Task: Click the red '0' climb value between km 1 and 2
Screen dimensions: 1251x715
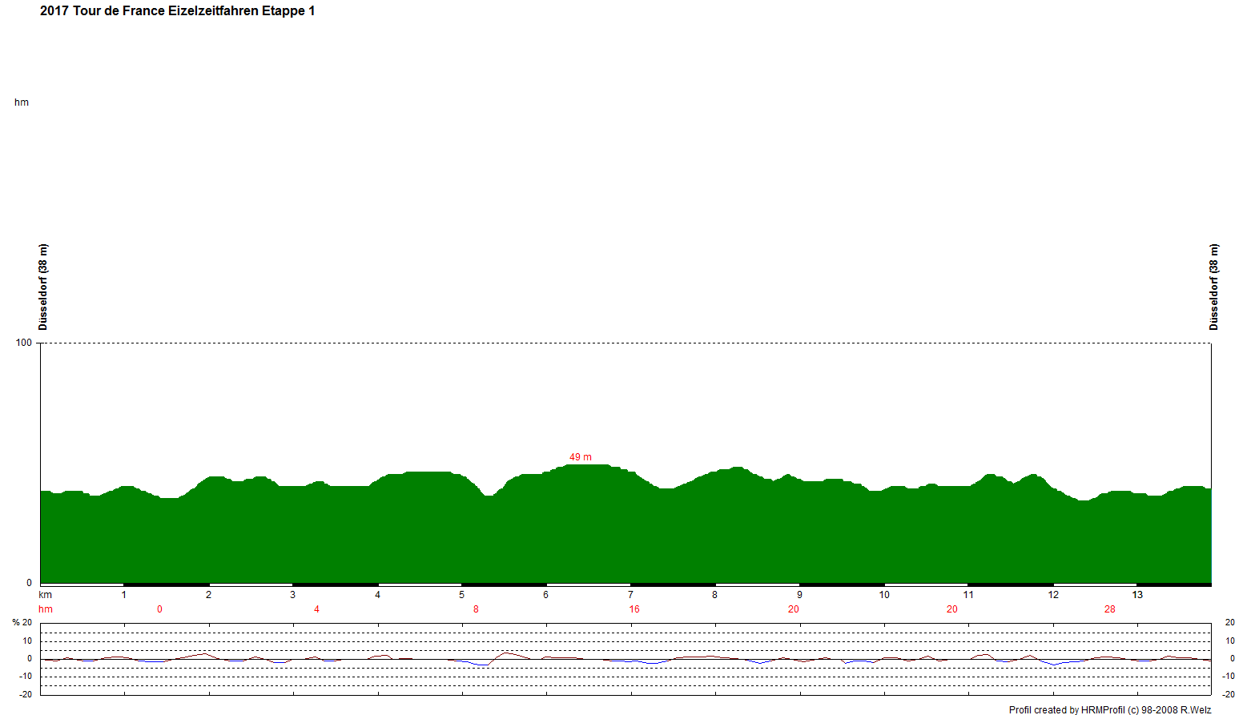Action: point(159,609)
